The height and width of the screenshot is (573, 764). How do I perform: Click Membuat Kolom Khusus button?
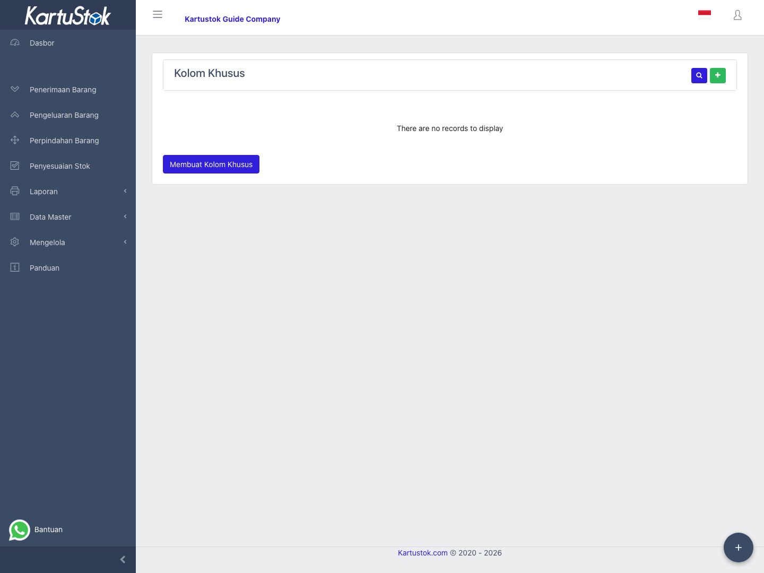pyautogui.click(x=211, y=164)
